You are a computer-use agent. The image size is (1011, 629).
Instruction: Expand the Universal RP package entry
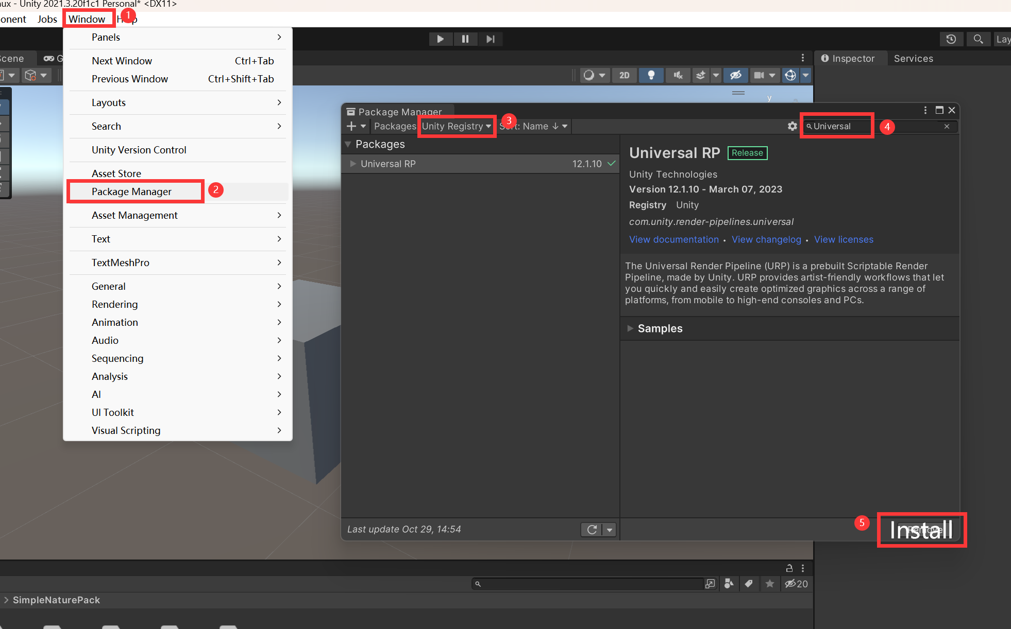point(353,164)
